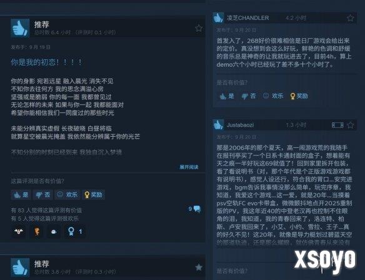Give 奖励 to 凌芝CHANDLER's review
Viewport: 365px width, 280px height.
[x=299, y=96]
